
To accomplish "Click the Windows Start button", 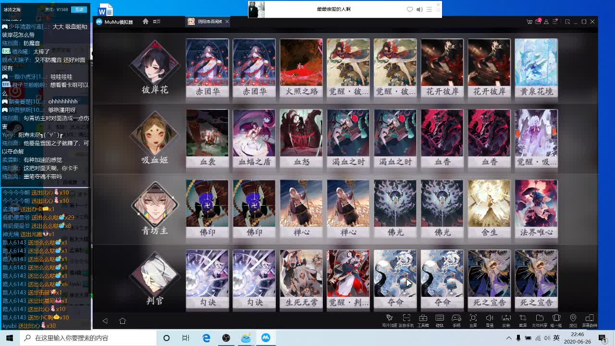I will (10, 338).
